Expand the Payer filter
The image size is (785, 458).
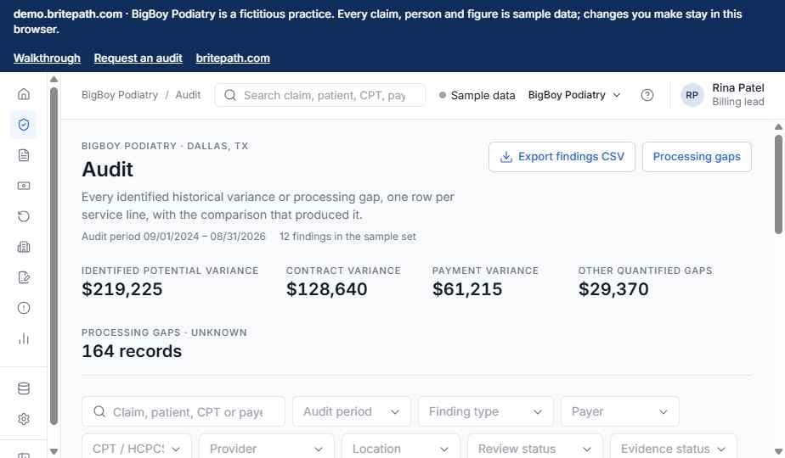tap(620, 411)
